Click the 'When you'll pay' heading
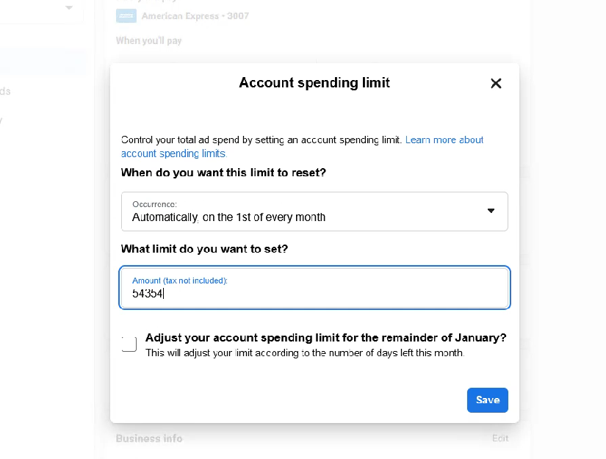The width and height of the screenshot is (606, 459). 149,41
